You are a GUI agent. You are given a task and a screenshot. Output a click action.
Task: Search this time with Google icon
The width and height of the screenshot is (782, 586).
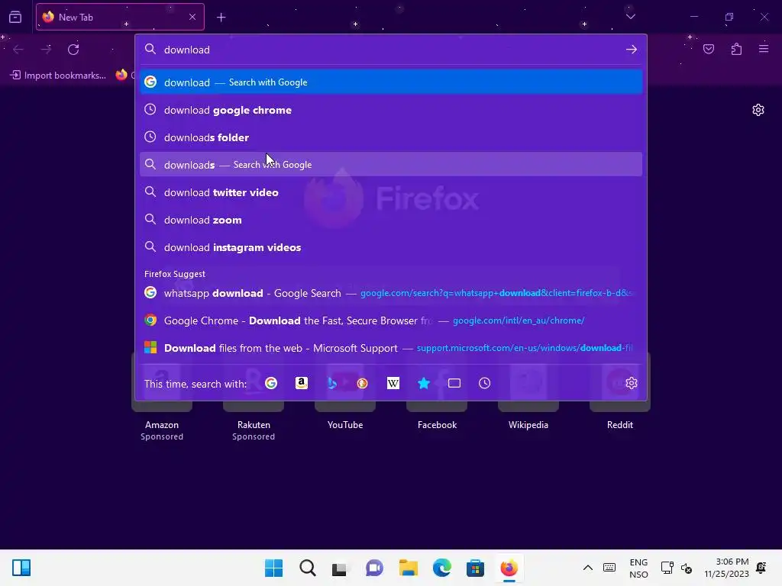[x=271, y=383]
